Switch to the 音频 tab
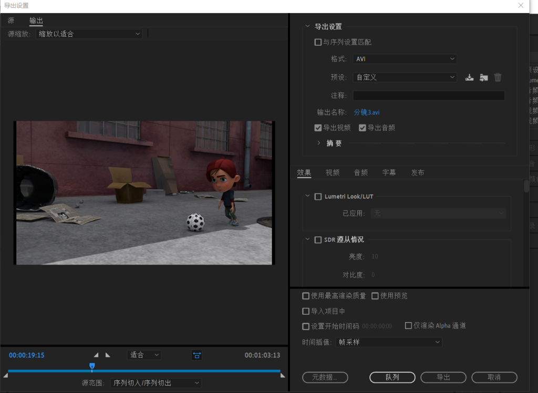This screenshot has height=393, width=538. 361,173
